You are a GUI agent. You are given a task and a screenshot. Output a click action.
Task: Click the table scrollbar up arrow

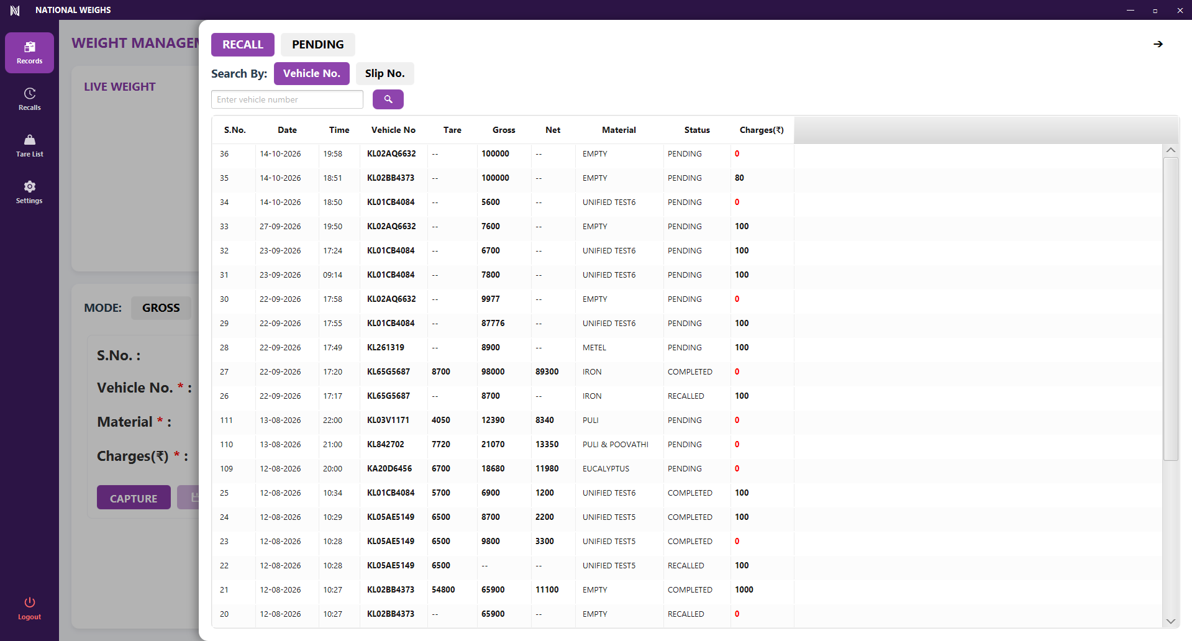[1171, 150]
